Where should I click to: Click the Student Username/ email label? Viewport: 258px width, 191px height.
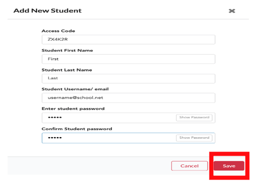[x=75, y=89]
